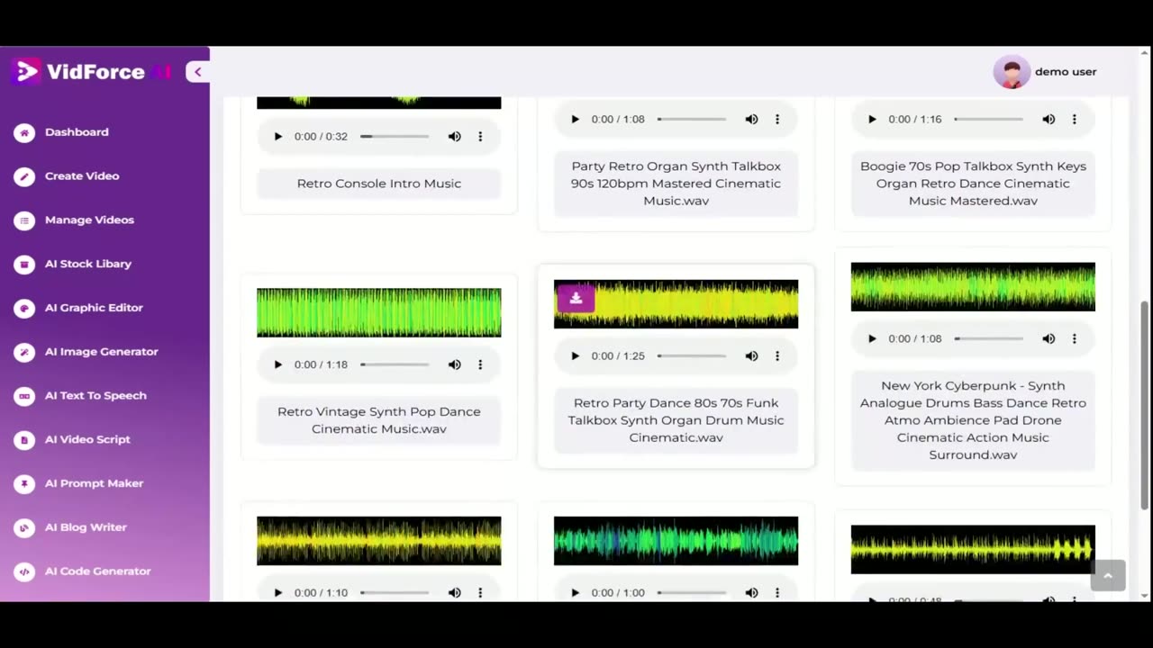Click the Retro Vintage Synth Pop waveform
Image resolution: width=1153 pixels, height=648 pixels.
coord(379,313)
